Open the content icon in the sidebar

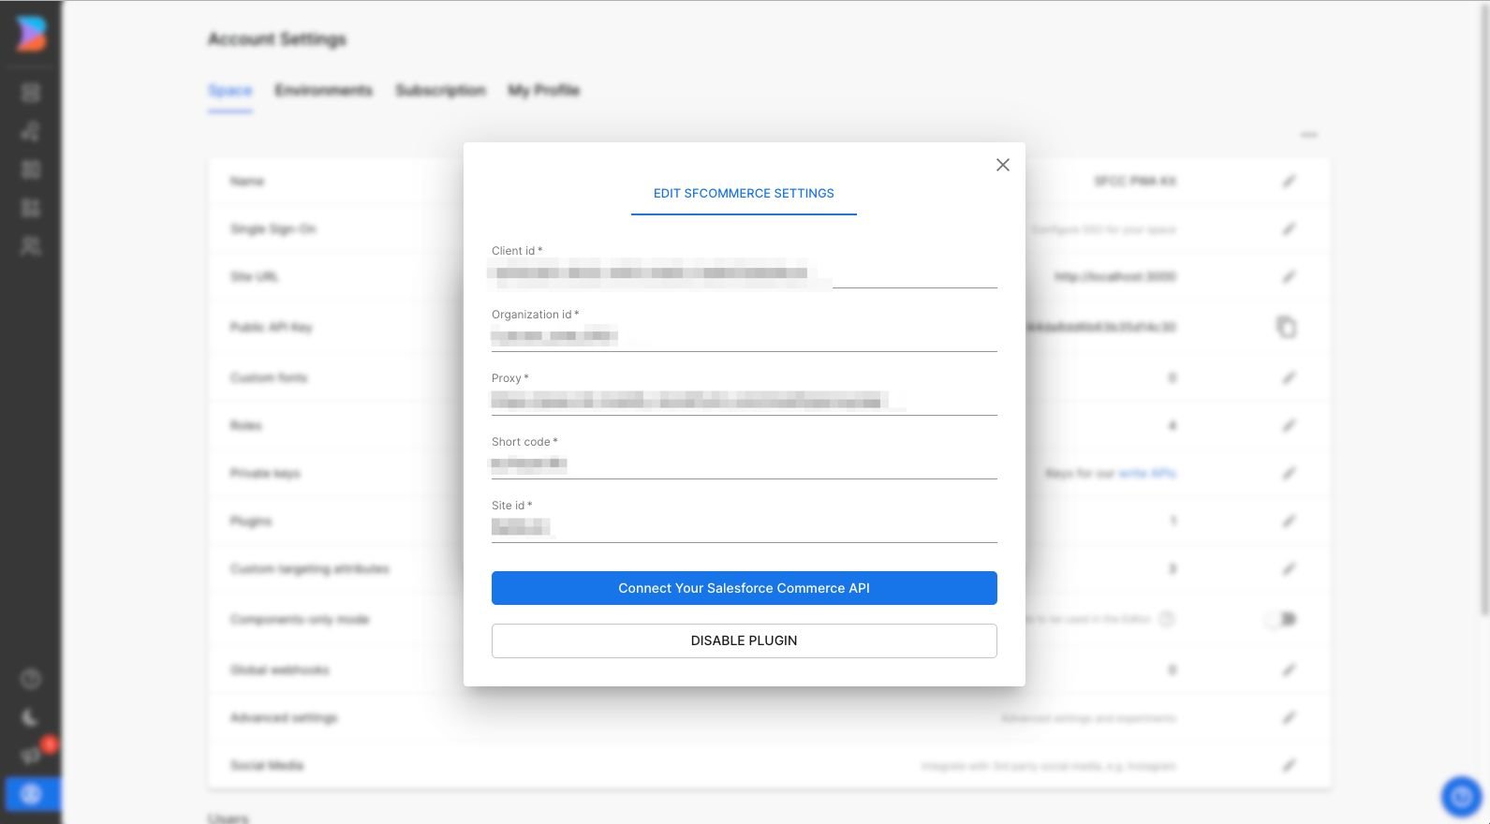tap(31, 93)
